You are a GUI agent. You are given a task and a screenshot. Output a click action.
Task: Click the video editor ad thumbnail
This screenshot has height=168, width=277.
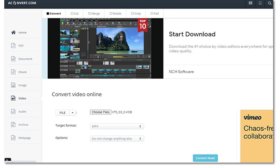click(x=105, y=48)
